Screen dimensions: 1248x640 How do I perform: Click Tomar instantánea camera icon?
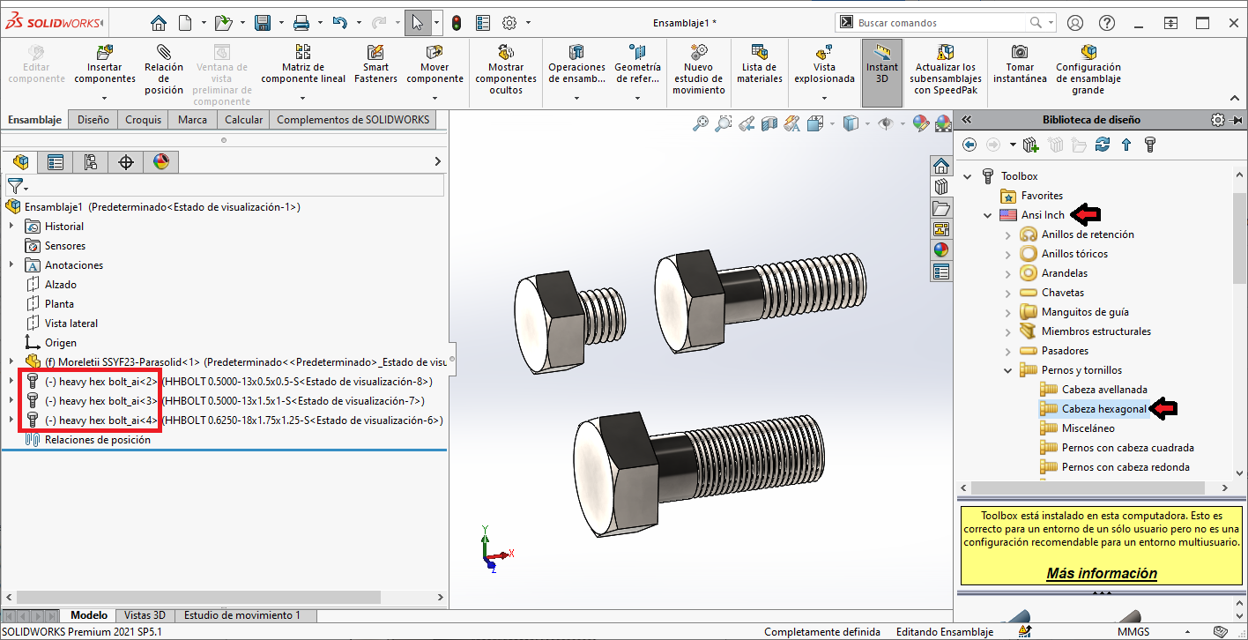click(x=1020, y=53)
